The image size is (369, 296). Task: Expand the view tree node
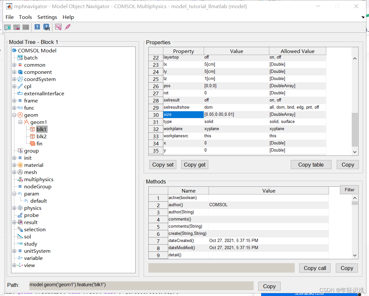coord(14,265)
